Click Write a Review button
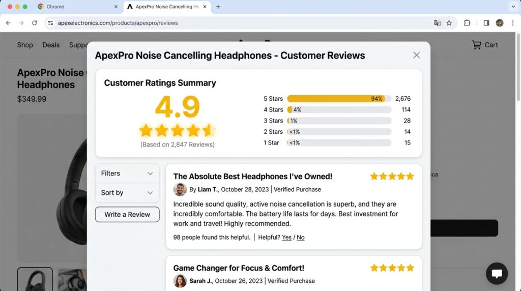The height and width of the screenshot is (291, 521). point(127,215)
